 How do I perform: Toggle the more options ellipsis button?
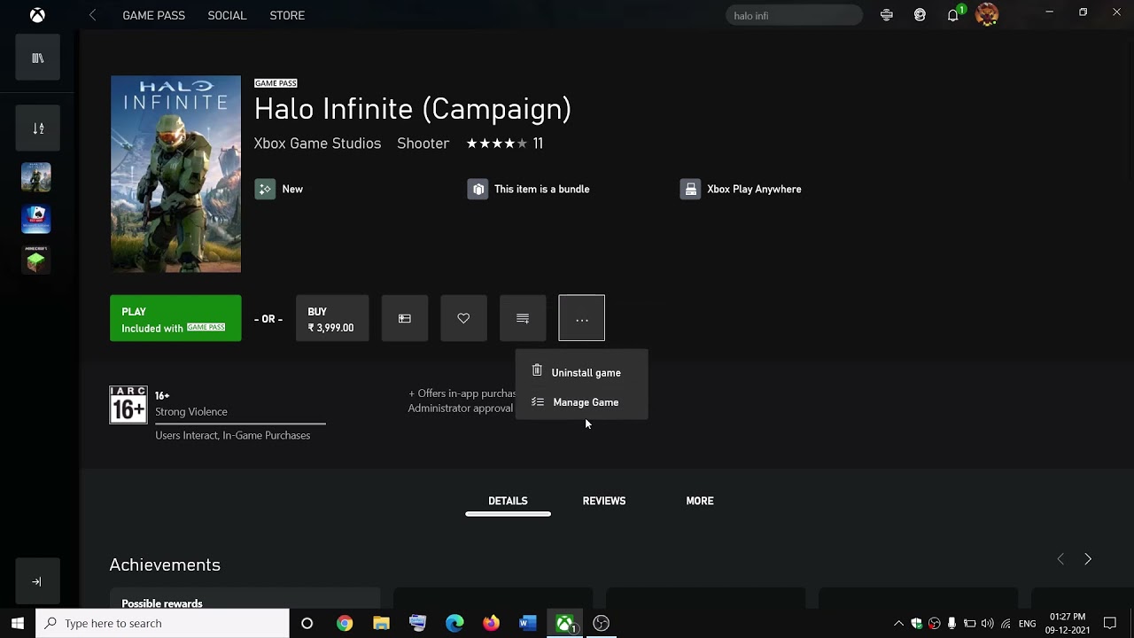click(582, 318)
